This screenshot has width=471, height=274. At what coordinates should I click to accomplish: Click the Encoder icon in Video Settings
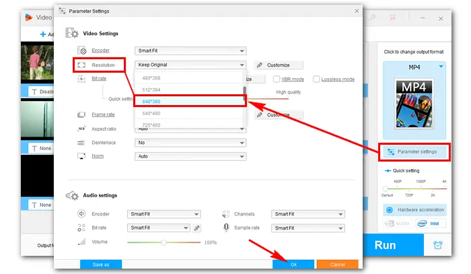tap(81, 50)
